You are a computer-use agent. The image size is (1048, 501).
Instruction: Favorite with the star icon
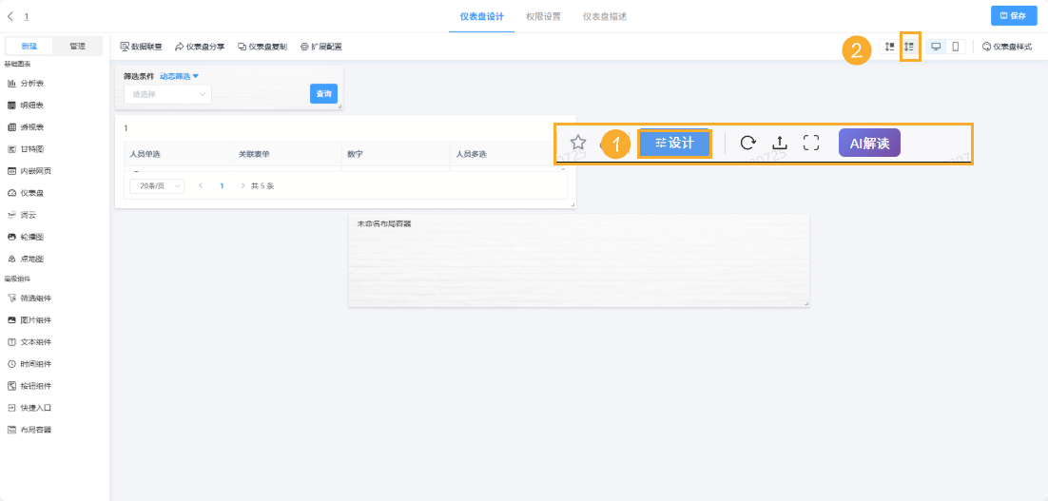coord(578,143)
